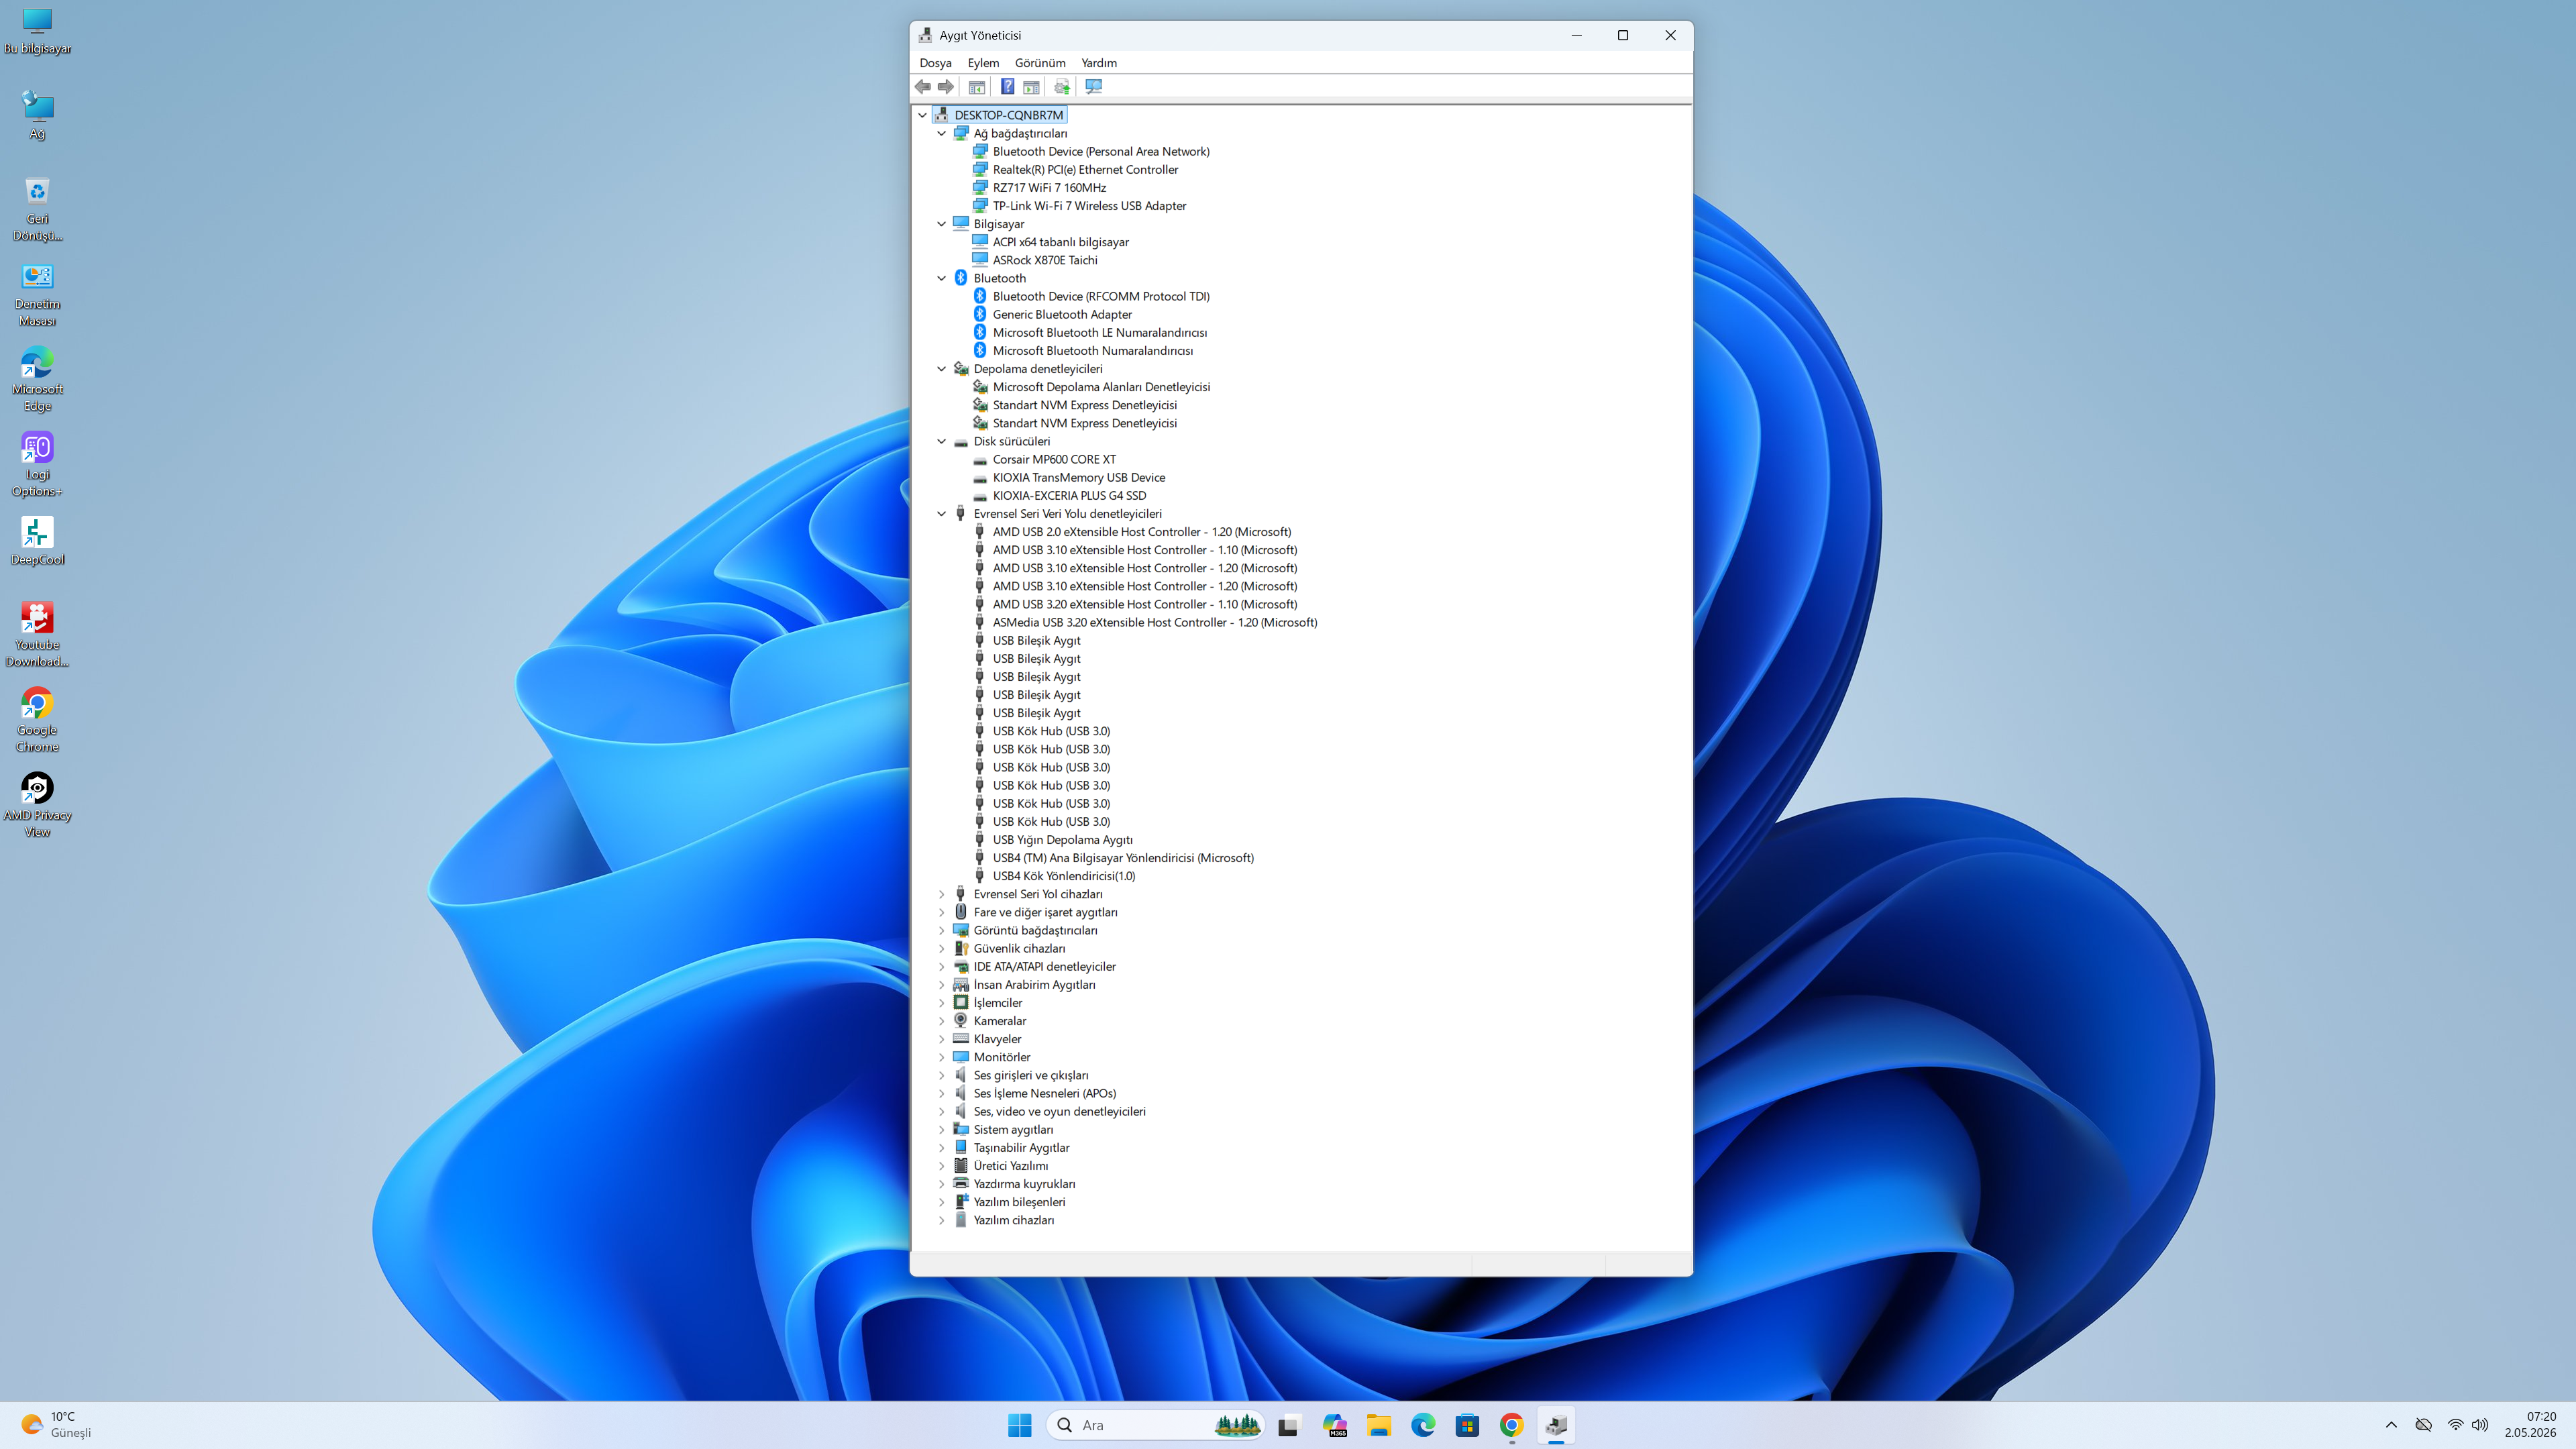Click Device Manager taskbar icon
2576x1449 pixels.
point(1556,1425)
